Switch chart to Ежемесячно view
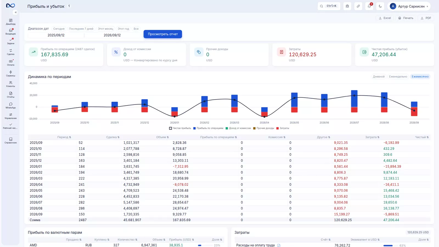439x247 pixels. pyautogui.click(x=420, y=77)
